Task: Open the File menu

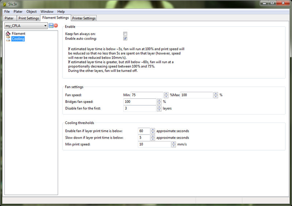Action: click(x=7, y=12)
